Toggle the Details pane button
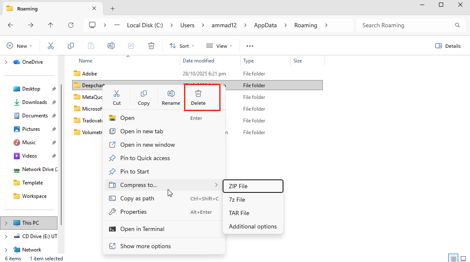This screenshot has height=262, width=470. (x=448, y=46)
